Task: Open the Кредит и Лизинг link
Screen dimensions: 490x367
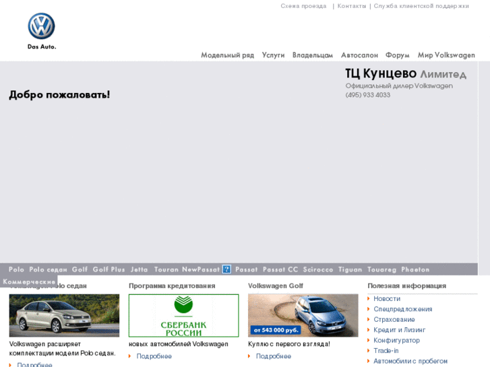Action: point(400,330)
